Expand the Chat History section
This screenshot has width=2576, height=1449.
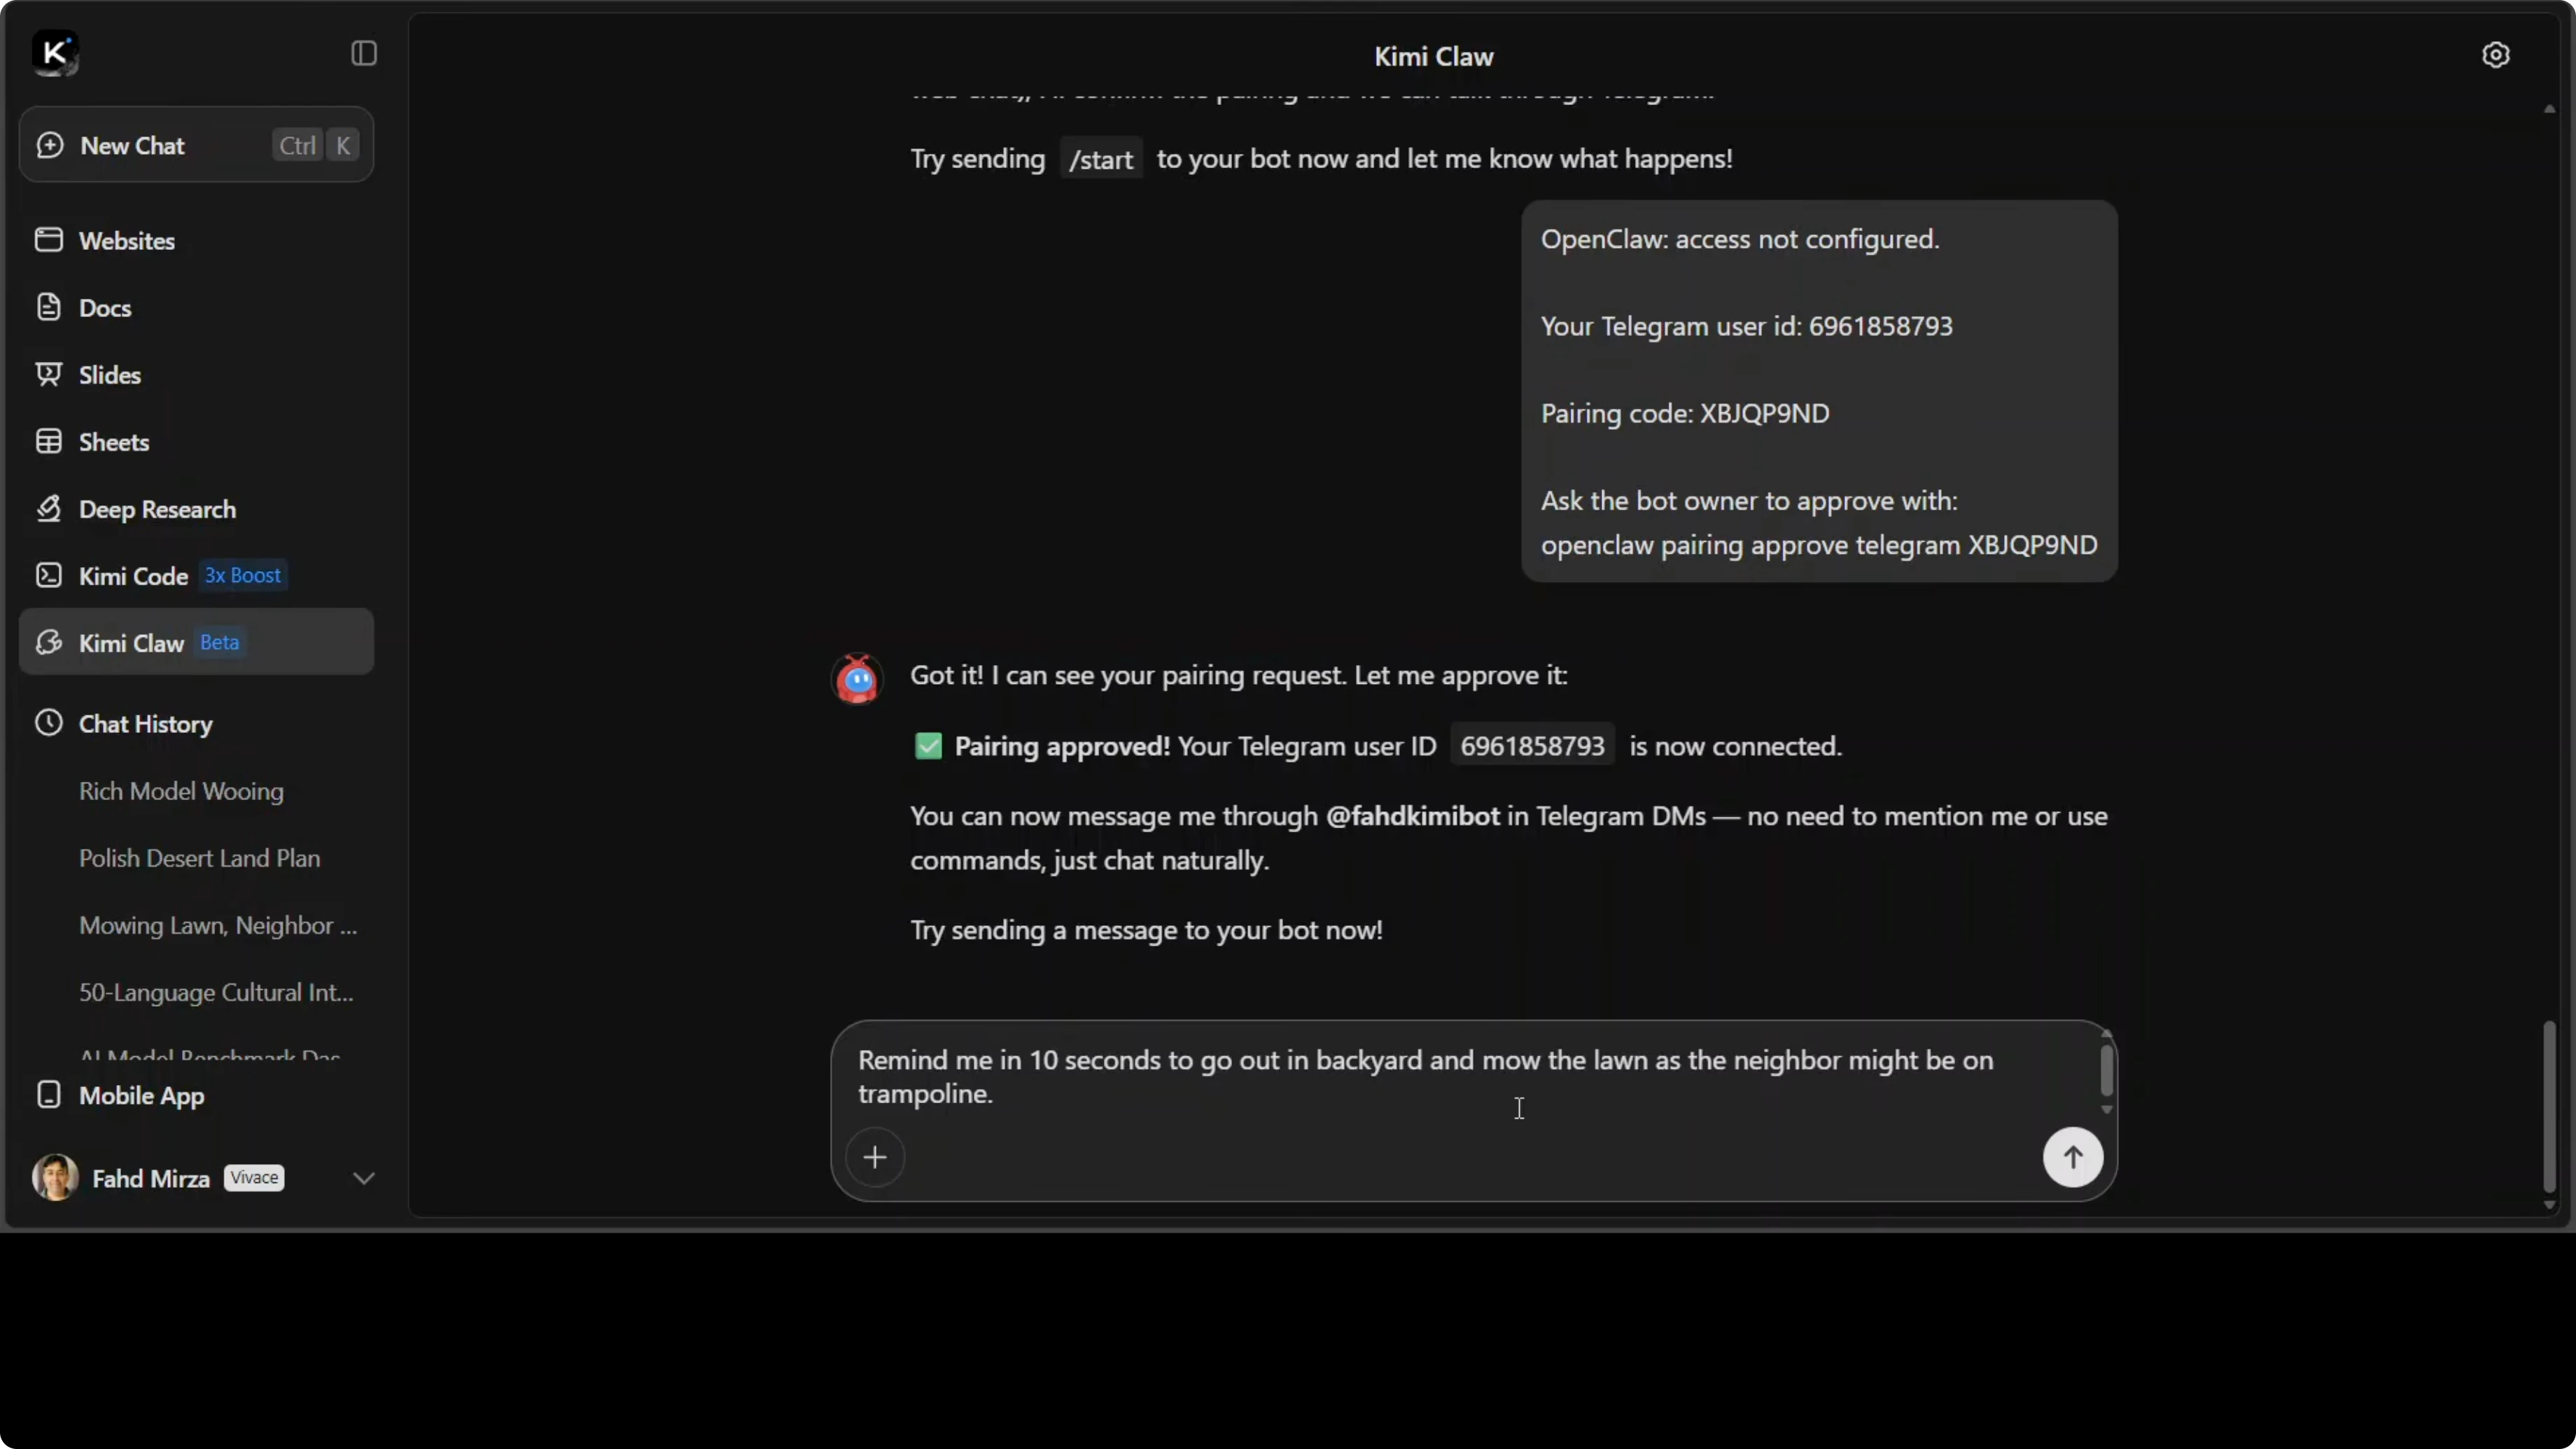[x=145, y=724]
